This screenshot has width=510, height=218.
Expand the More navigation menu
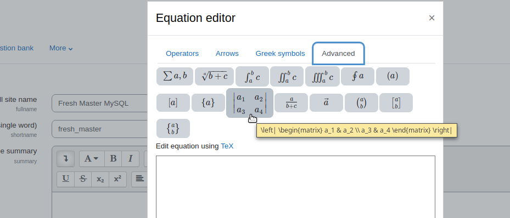[x=61, y=48]
